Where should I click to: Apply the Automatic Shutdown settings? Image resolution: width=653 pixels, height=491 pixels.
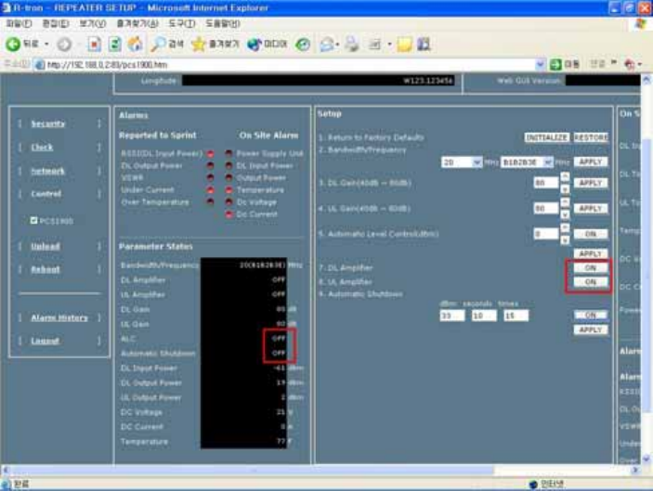[590, 330]
